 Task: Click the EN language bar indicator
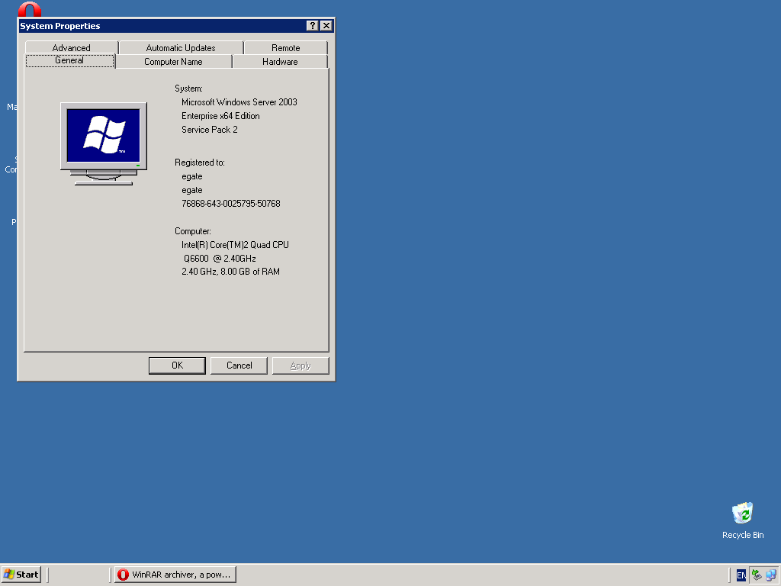[x=741, y=575]
